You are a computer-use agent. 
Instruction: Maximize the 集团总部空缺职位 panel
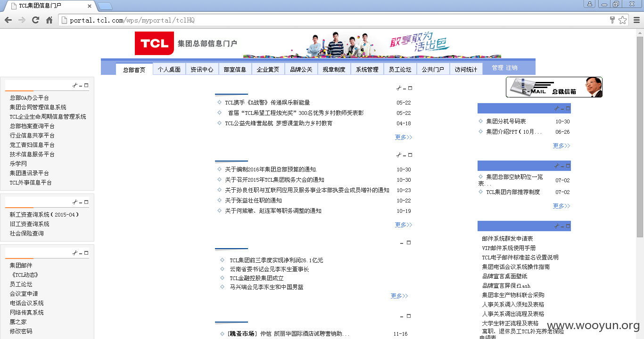point(568,166)
